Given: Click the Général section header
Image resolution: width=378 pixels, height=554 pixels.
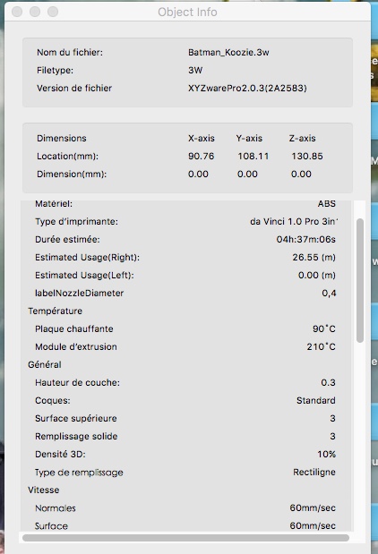Looking at the screenshot, I should (x=45, y=364).
